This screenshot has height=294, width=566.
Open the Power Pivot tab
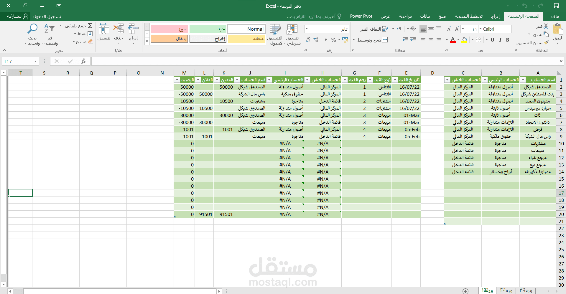[361, 16]
